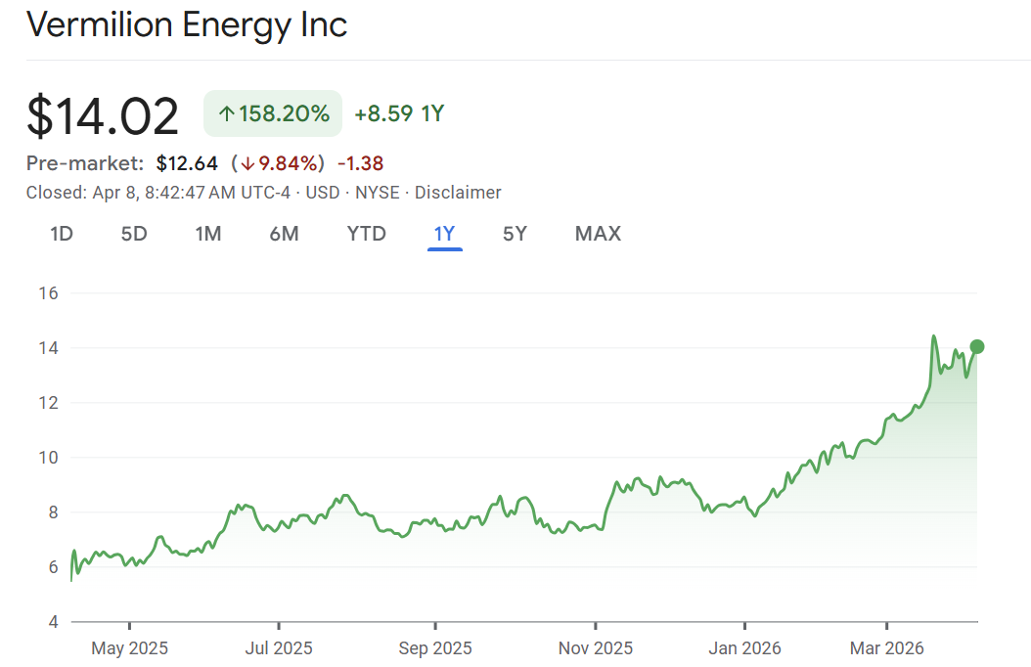1031x667 pixels.
Task: Click the May 2025 axis label
Action: pyautogui.click(x=130, y=647)
